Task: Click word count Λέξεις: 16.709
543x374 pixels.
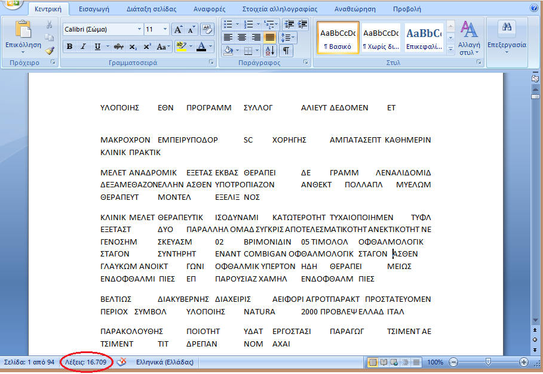Action: (86, 362)
